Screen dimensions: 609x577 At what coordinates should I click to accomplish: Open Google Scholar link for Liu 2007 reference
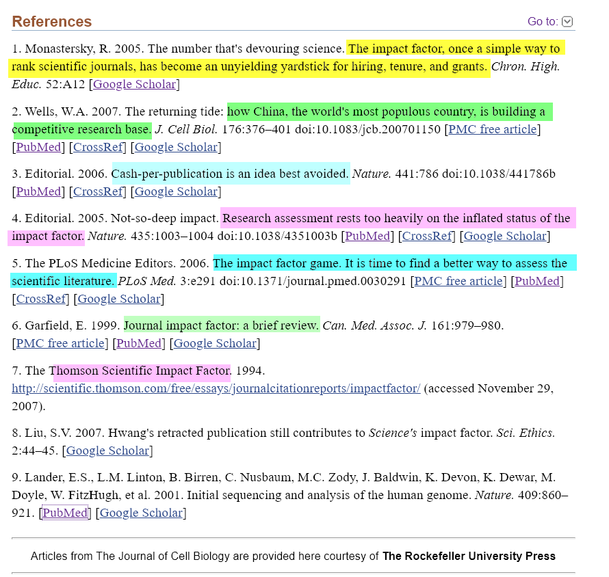107,451
